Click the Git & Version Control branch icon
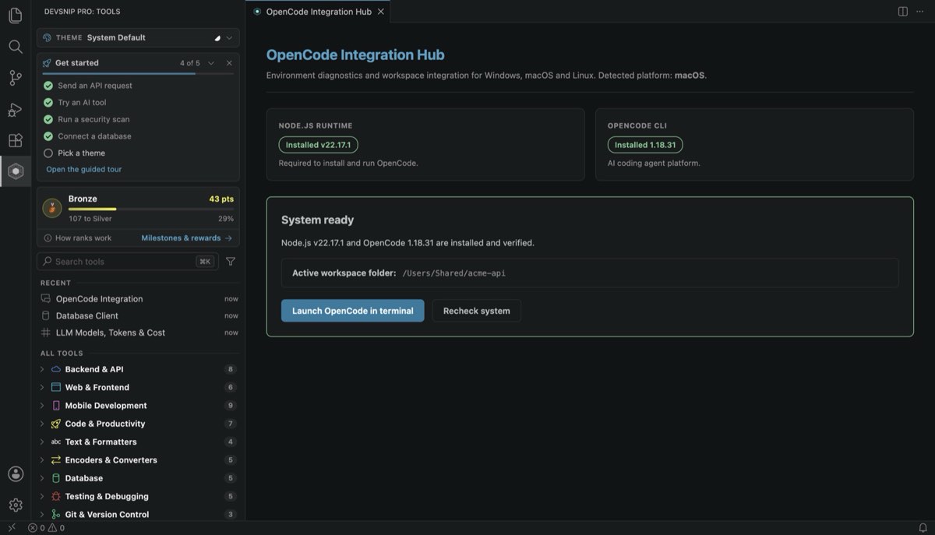This screenshot has height=535, width=935. click(x=56, y=515)
